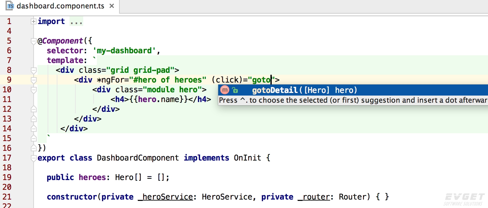This screenshot has width=488, height=208.
Task: Click the heroes property on line 19
Action: click(92, 177)
